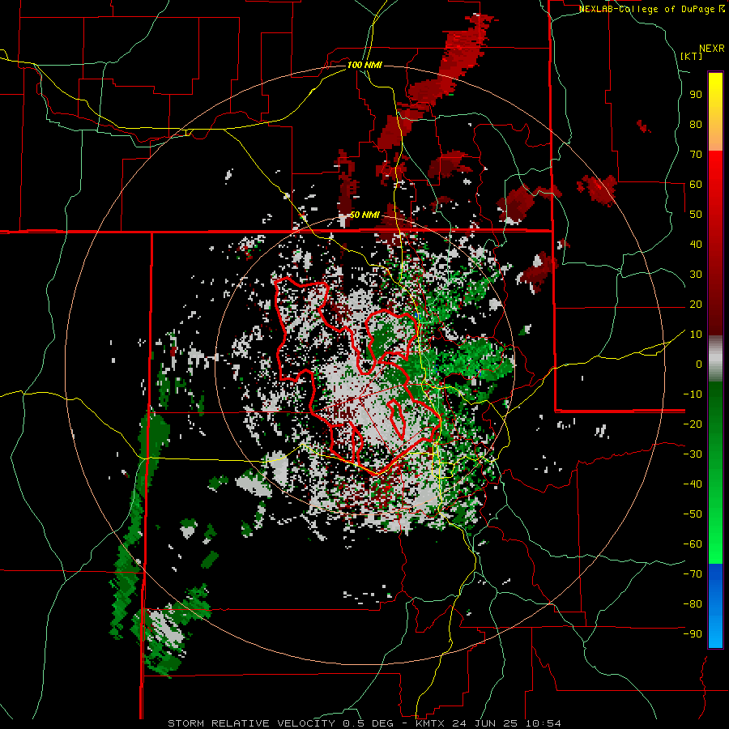Viewport: 729px width, 729px height.
Task: Click the NEXLAB-College of DuPage credit text
Action: 652,9
